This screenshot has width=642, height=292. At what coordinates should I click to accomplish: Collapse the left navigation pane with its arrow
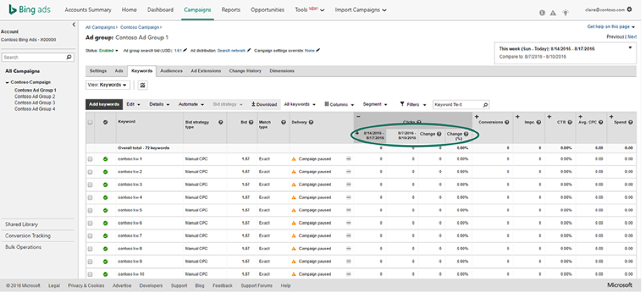[x=74, y=25]
